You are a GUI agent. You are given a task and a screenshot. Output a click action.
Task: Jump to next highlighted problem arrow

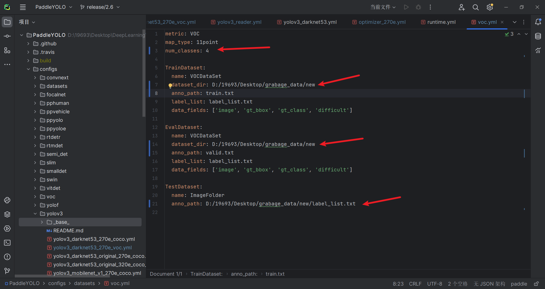[x=526, y=34]
